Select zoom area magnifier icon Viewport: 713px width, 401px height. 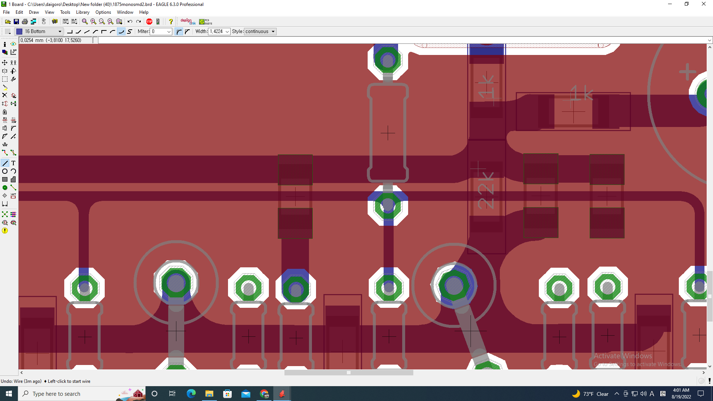119,22
